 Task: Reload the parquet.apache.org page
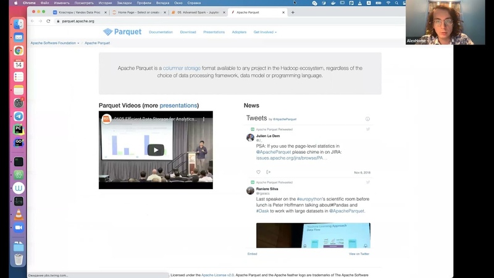48,21
